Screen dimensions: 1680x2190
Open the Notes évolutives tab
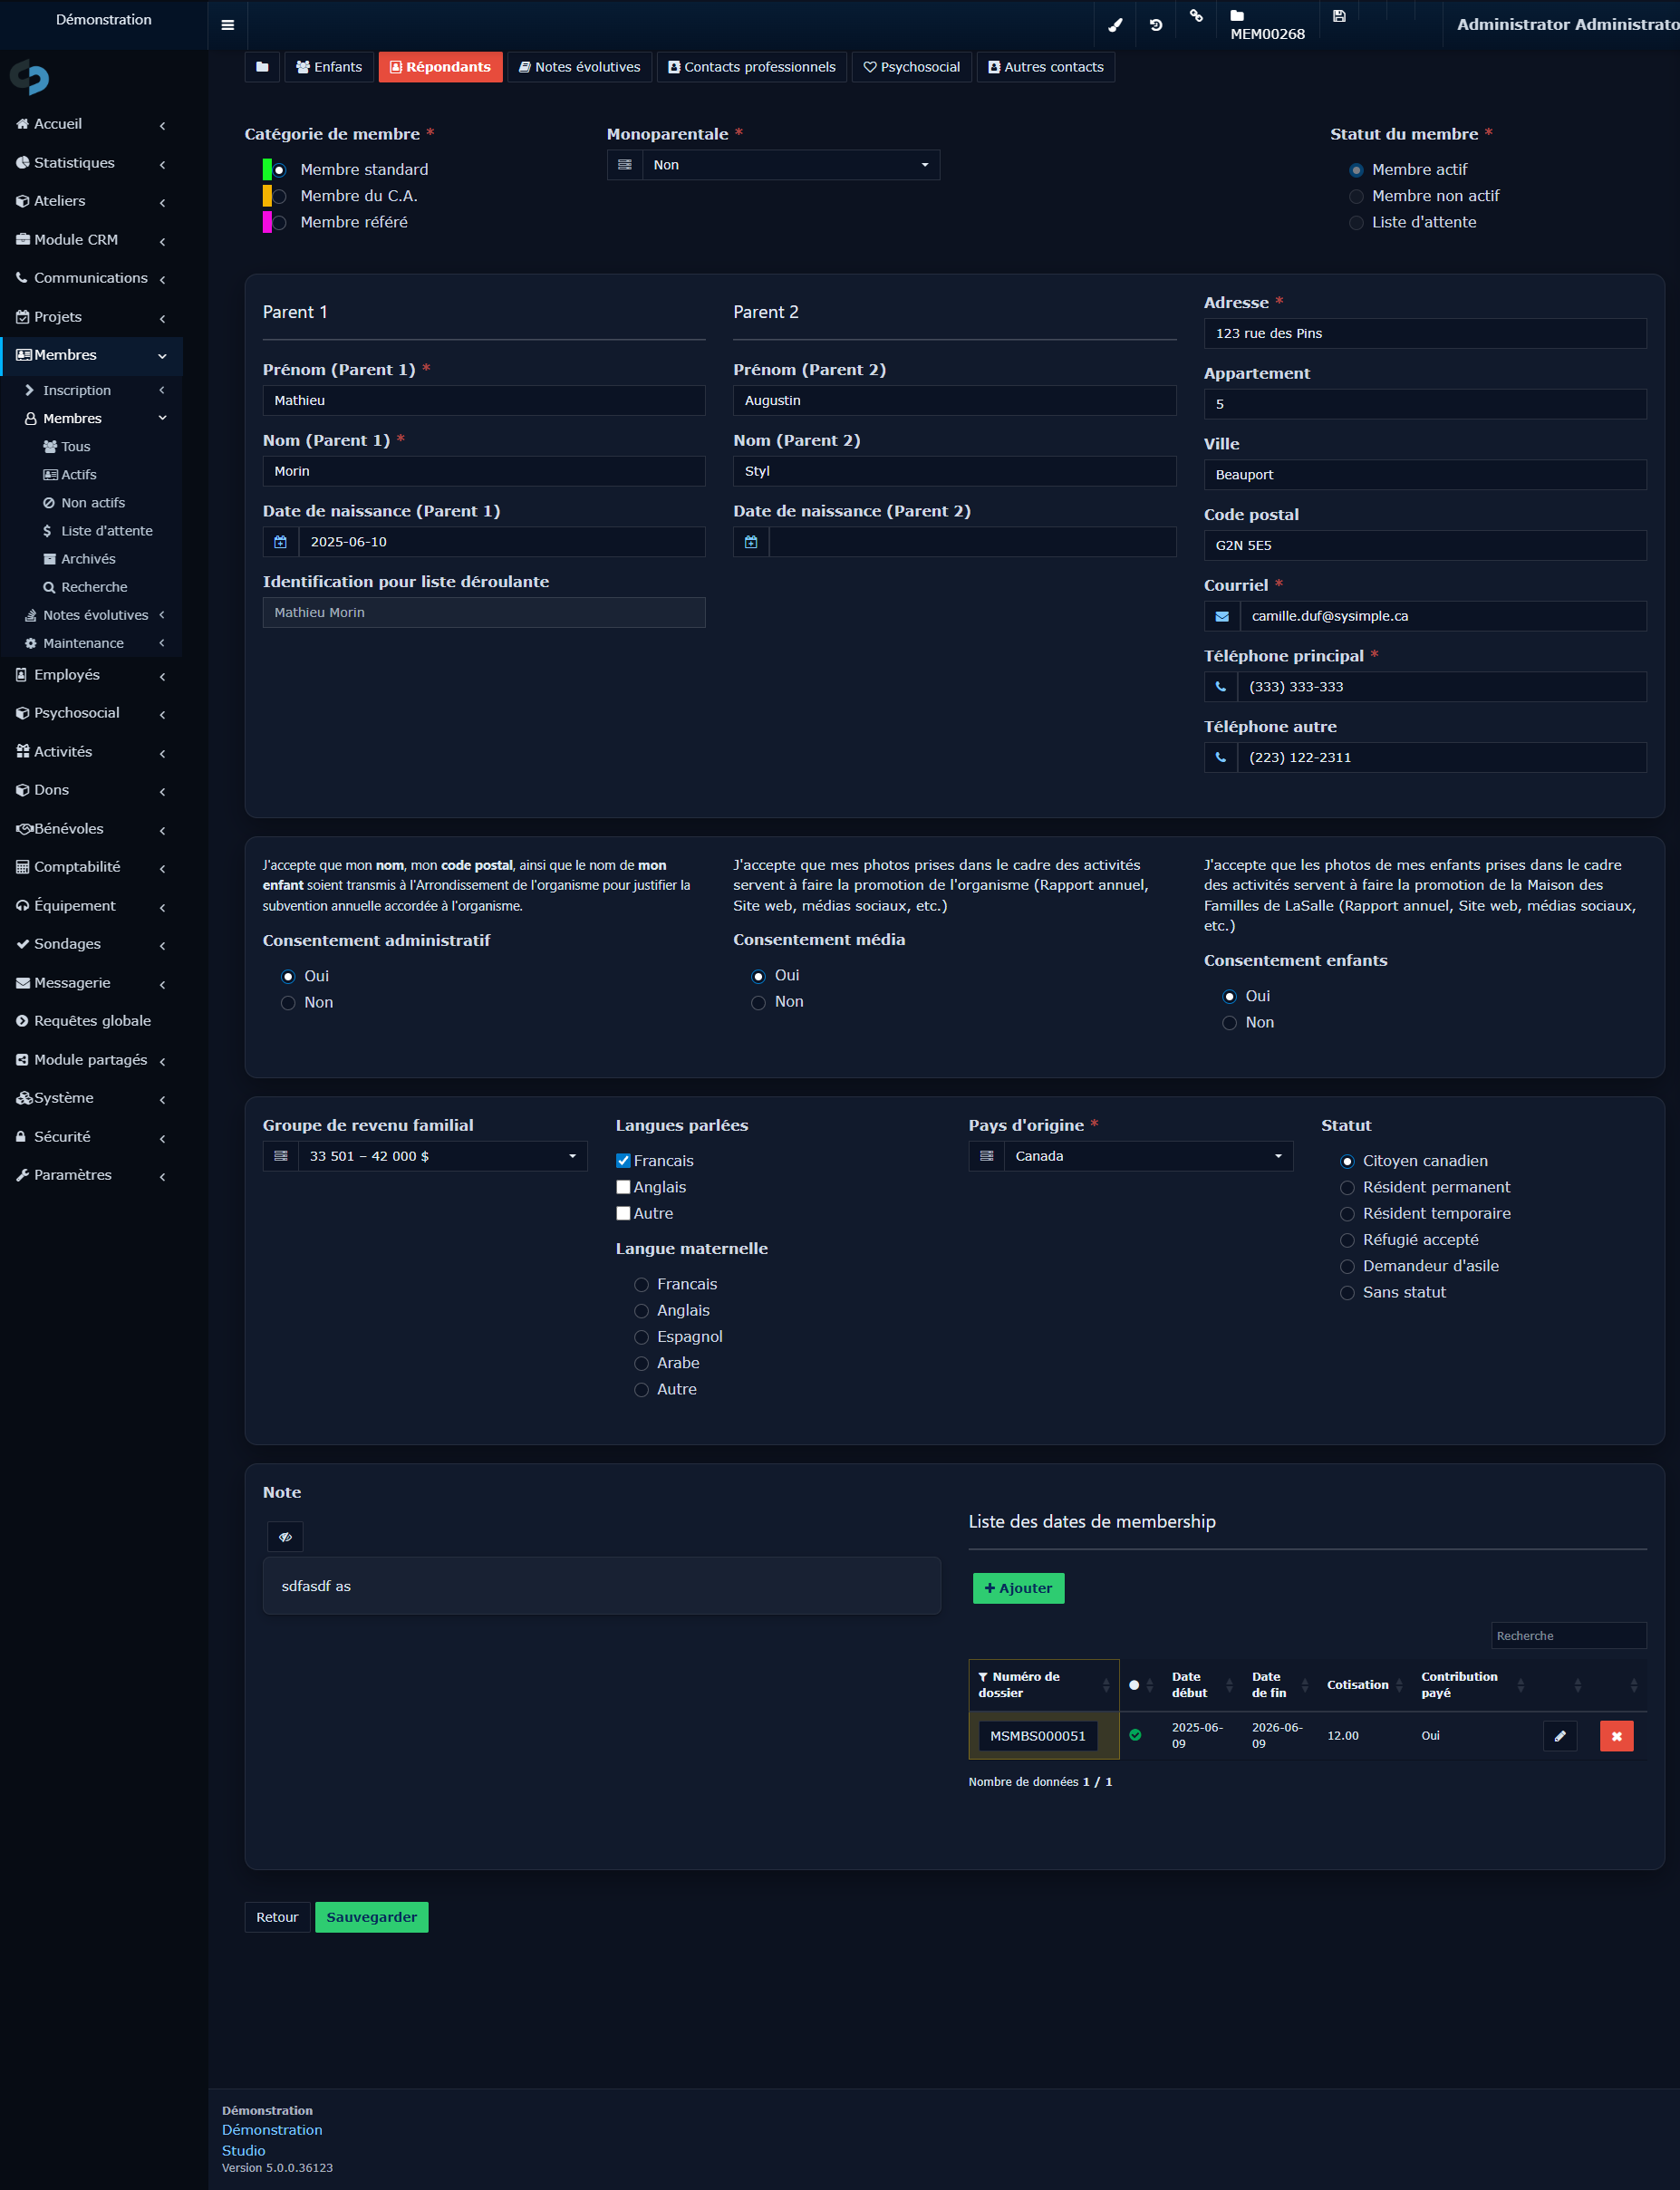580,67
